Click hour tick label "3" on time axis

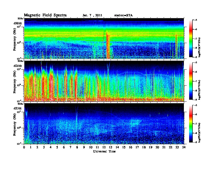44,147
